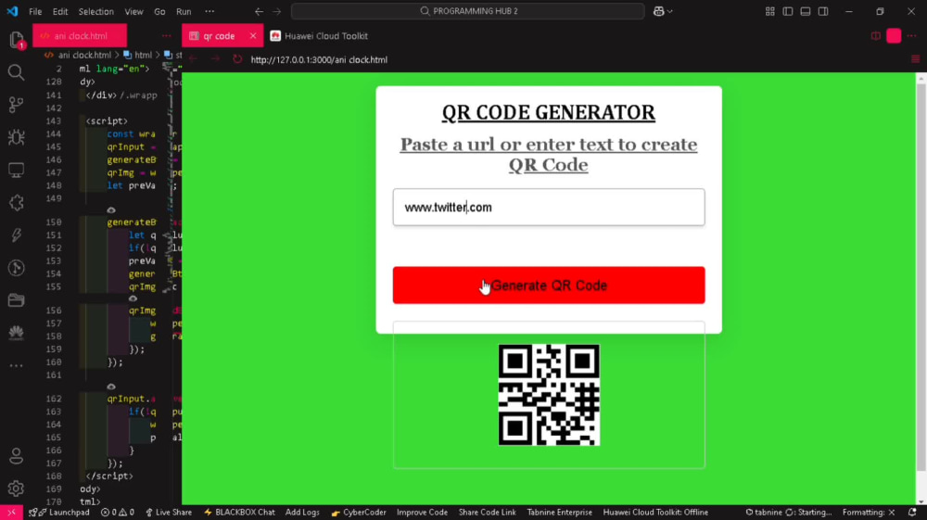
Task: Open the Copilot dropdown arrow
Action: (670, 11)
